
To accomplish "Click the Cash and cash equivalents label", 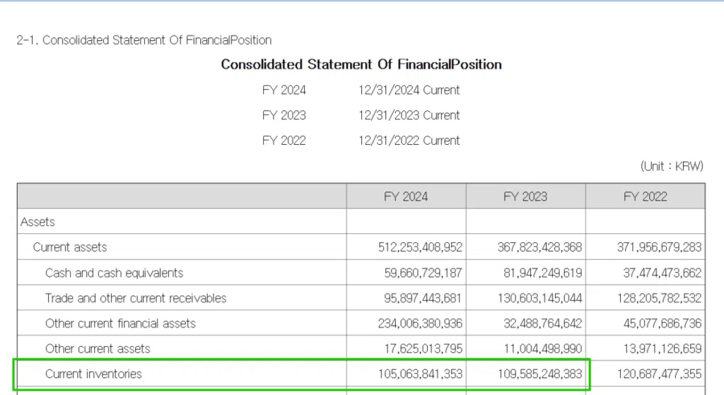I will pyautogui.click(x=114, y=273).
